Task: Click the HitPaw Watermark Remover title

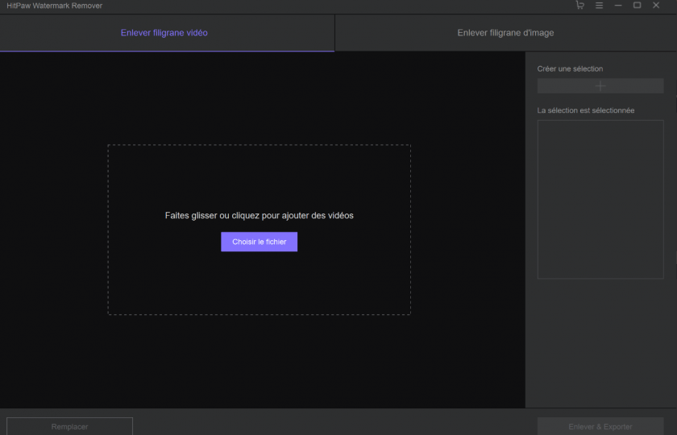Action: tap(55, 6)
